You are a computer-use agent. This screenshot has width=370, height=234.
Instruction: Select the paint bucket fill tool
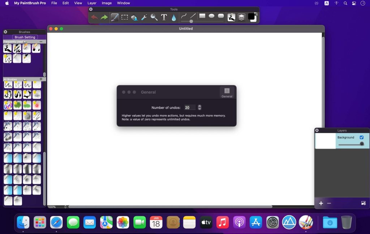click(x=134, y=17)
